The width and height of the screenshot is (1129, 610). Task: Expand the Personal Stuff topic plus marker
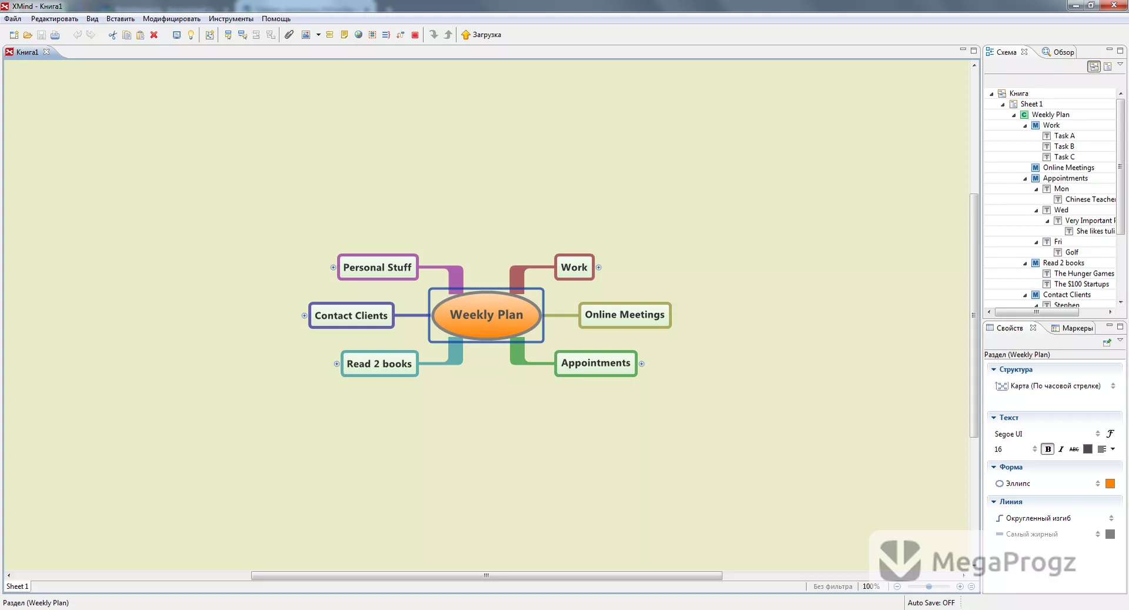click(333, 267)
